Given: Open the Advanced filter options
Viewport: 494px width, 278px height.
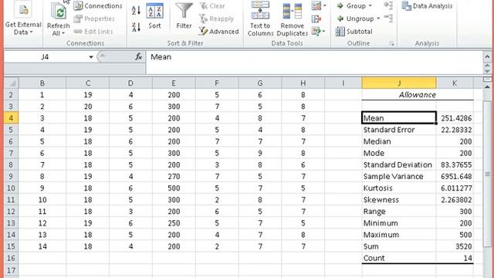Looking at the screenshot, I should [x=219, y=32].
